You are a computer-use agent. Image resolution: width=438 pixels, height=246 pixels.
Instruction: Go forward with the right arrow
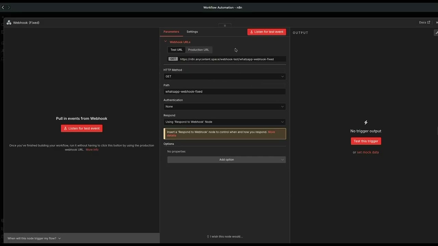pyautogui.click(x=9, y=7)
